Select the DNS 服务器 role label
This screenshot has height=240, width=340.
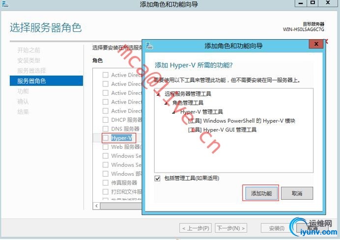(125, 129)
